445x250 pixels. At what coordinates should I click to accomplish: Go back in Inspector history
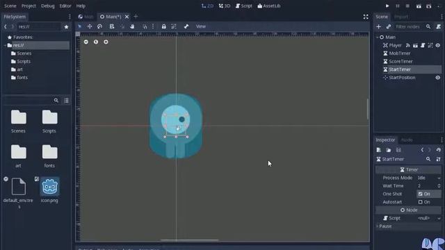pyautogui.click(x=422, y=150)
